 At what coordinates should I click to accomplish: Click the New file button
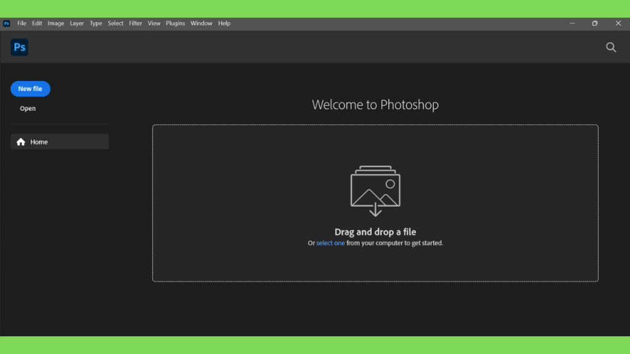pos(30,88)
